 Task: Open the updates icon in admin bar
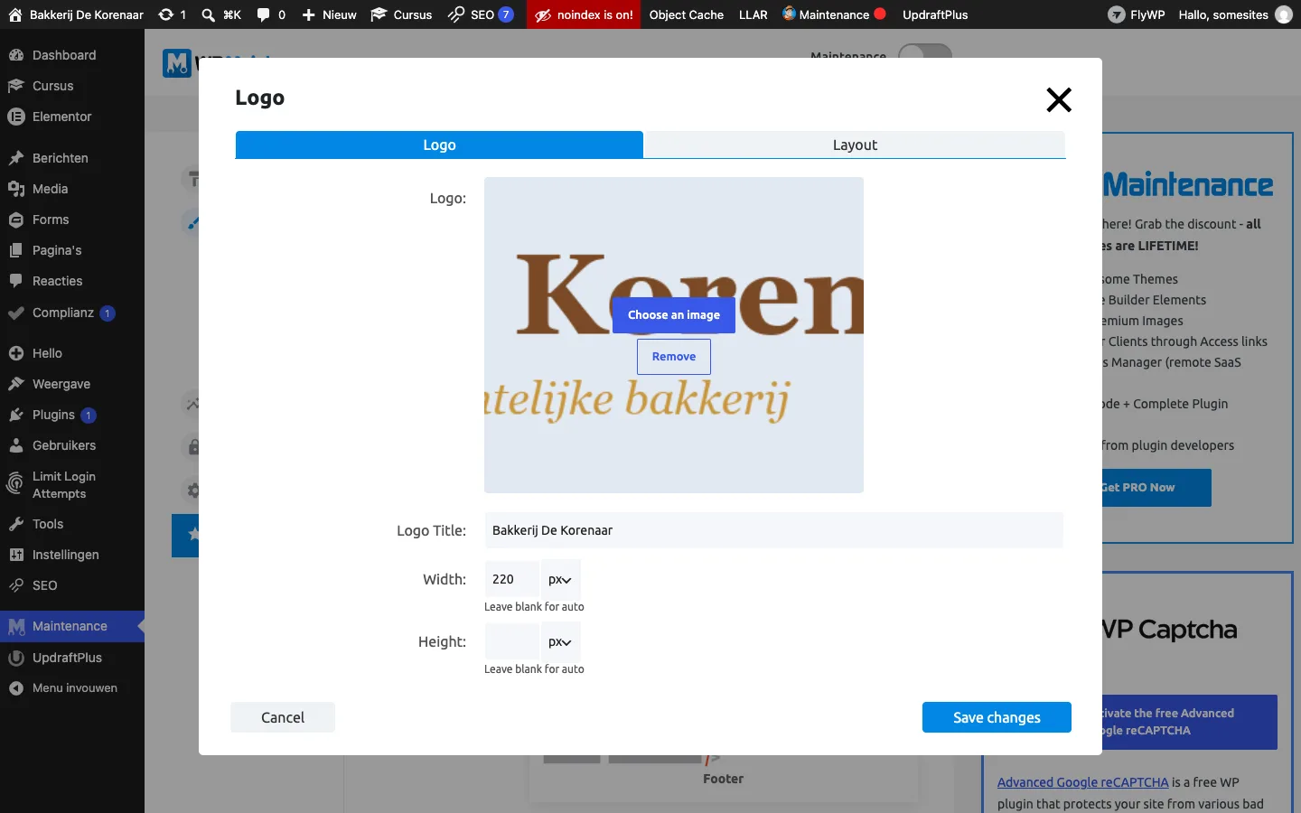point(172,14)
